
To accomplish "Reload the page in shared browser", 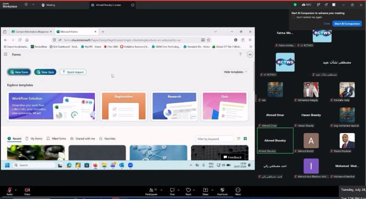I will (x=20, y=40).
